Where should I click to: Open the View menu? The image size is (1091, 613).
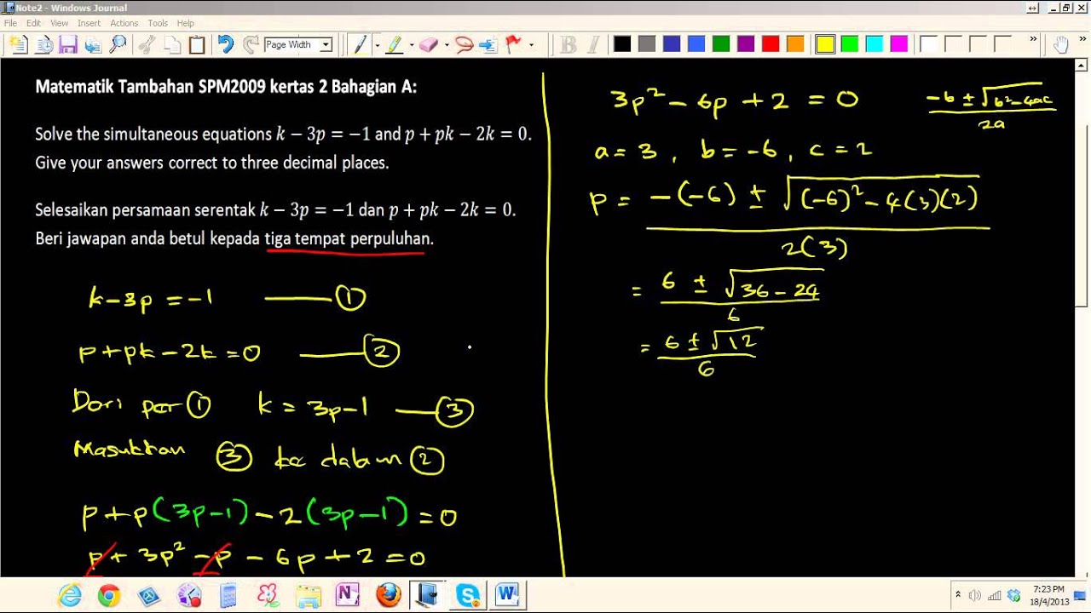(59, 23)
